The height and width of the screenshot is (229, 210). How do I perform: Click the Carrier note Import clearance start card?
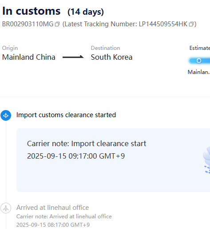click(113, 160)
